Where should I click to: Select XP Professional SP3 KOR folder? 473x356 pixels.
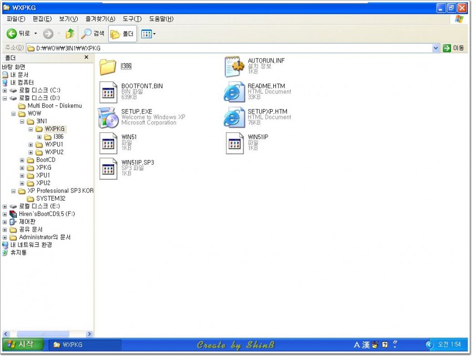[60, 191]
